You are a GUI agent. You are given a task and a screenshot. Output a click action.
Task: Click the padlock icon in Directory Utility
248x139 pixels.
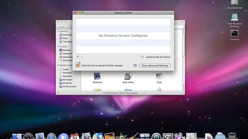click(x=77, y=64)
